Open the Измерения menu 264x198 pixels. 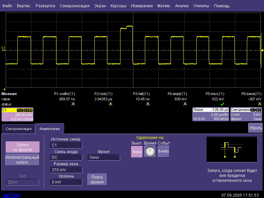point(142,6)
